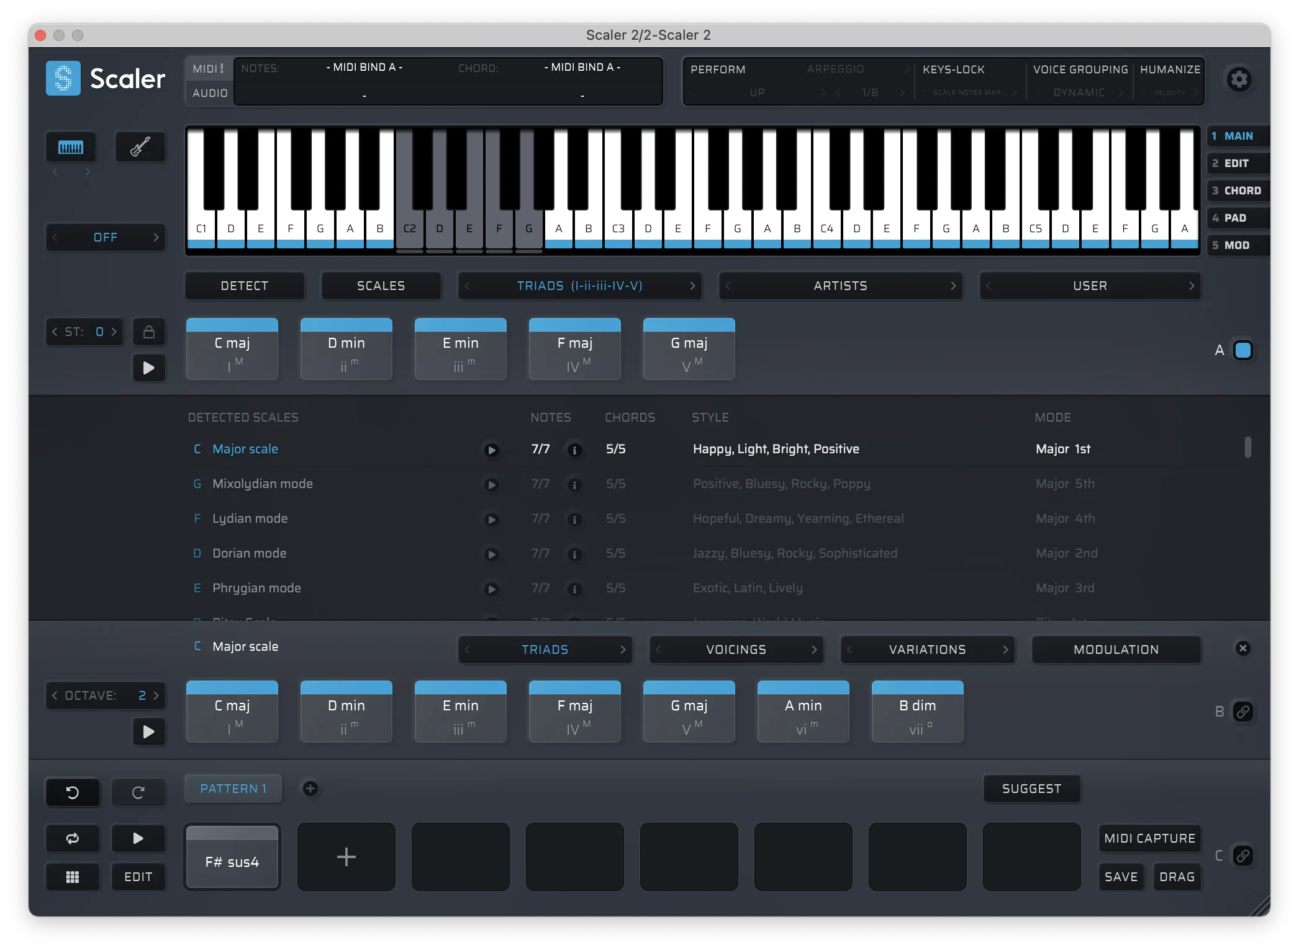
Task: Show info for C Major scale
Action: click(574, 450)
